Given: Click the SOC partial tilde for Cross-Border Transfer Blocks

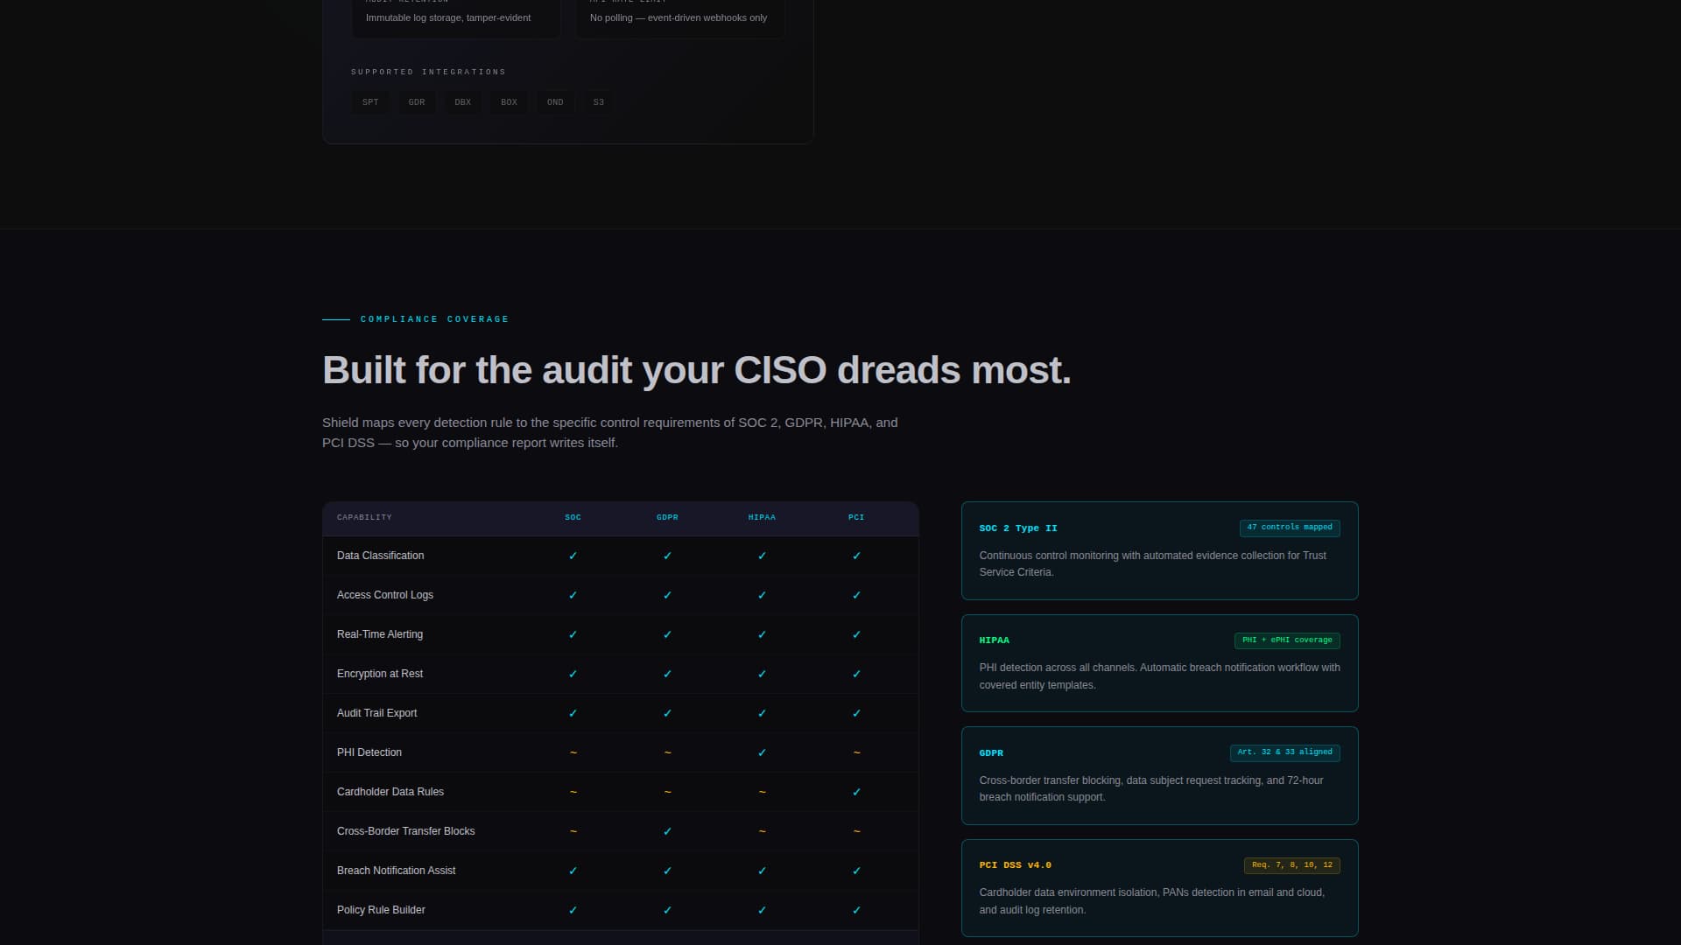Looking at the screenshot, I should tap(573, 831).
